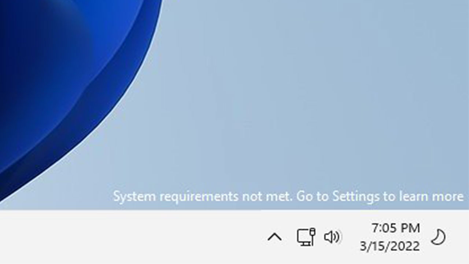Toggle the focus assist moon icon
This screenshot has width=469, height=264.
(x=438, y=237)
